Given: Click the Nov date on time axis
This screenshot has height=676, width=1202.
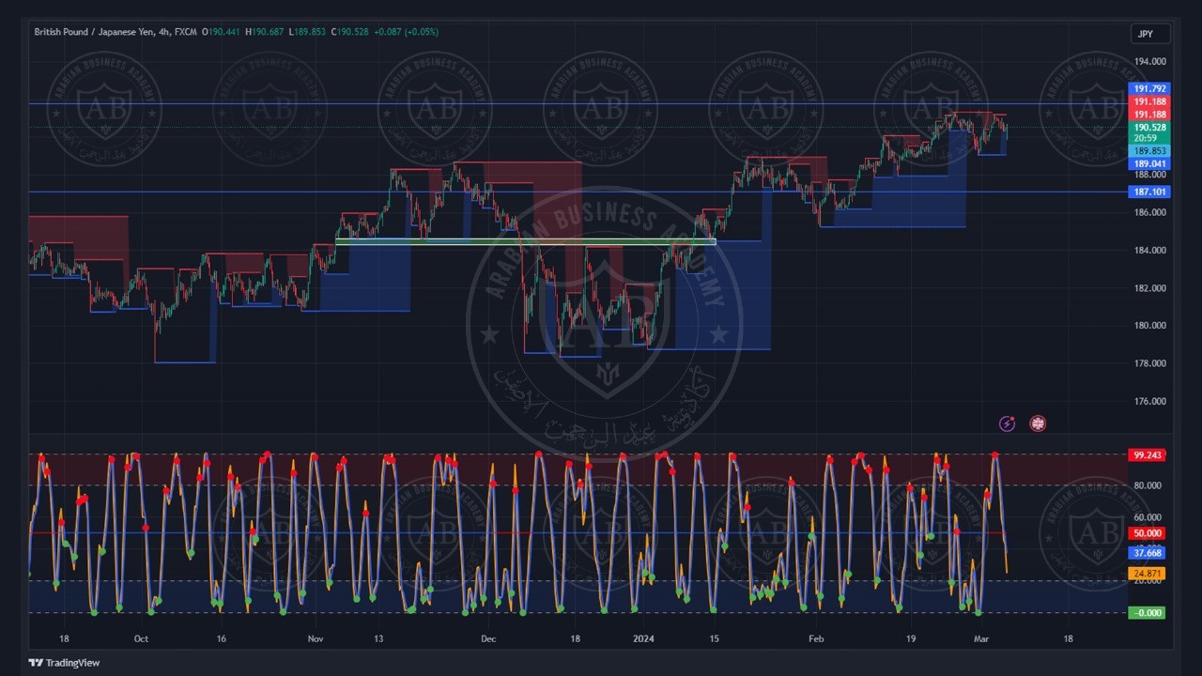Looking at the screenshot, I should coord(316,638).
